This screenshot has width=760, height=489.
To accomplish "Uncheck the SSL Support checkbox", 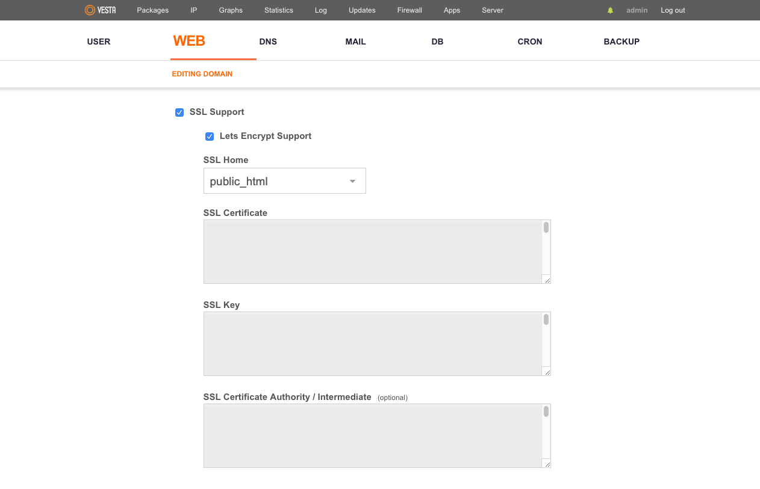I will [179, 112].
